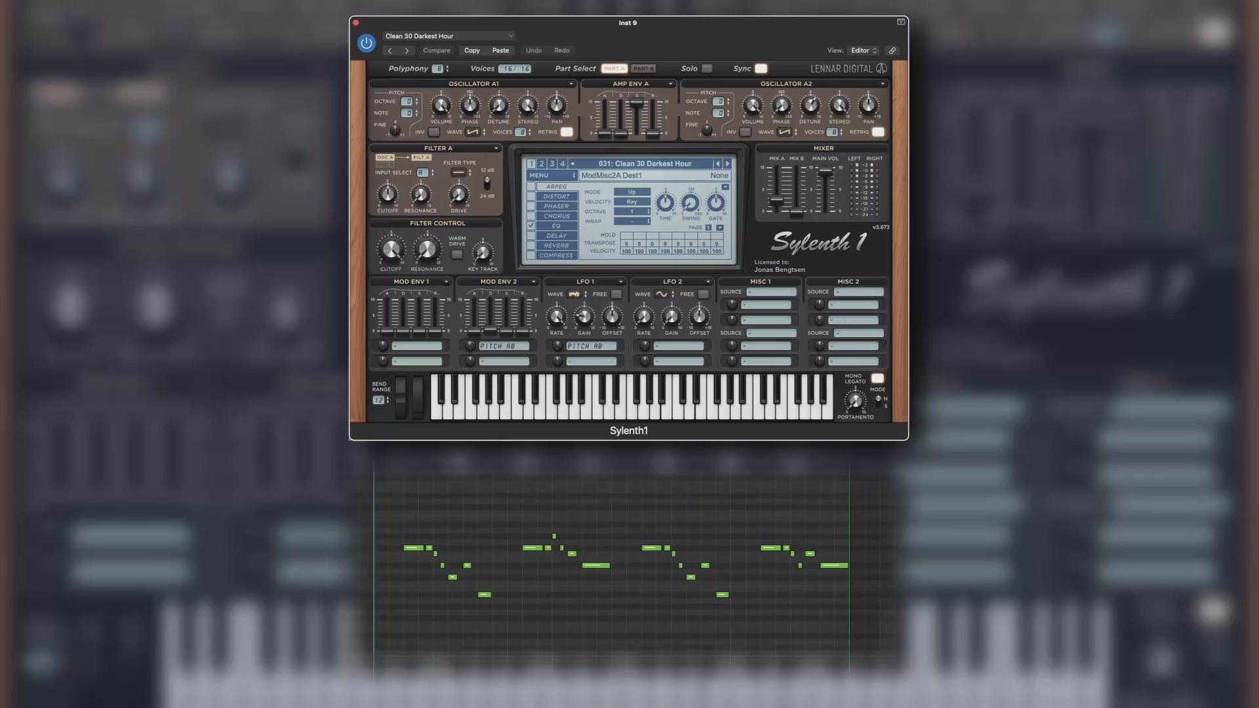
Task: Switch to Part B
Action: (643, 68)
